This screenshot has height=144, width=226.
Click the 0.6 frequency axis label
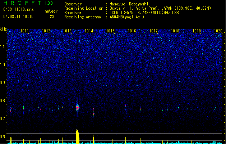click(3, 137)
